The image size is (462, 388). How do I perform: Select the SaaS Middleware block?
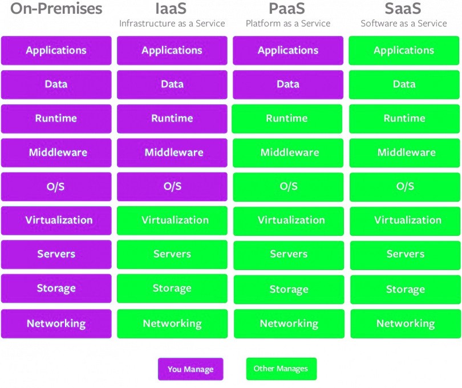[404, 153]
